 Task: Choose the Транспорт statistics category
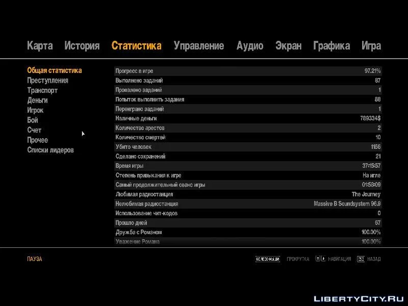click(x=42, y=90)
